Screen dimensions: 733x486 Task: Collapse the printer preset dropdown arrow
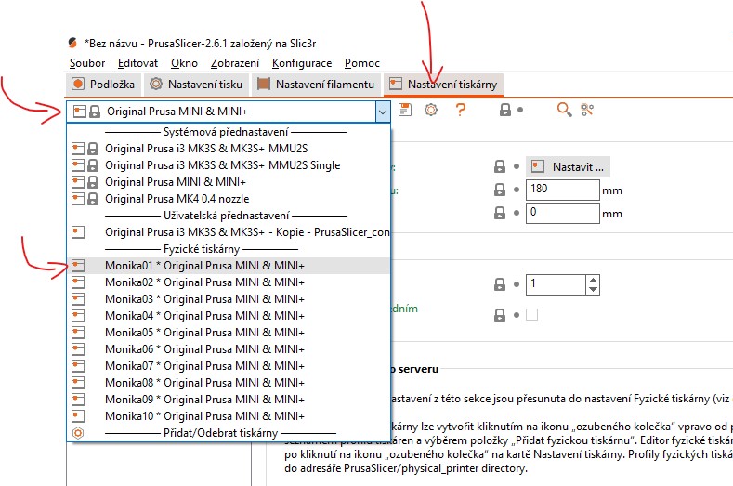click(x=382, y=112)
